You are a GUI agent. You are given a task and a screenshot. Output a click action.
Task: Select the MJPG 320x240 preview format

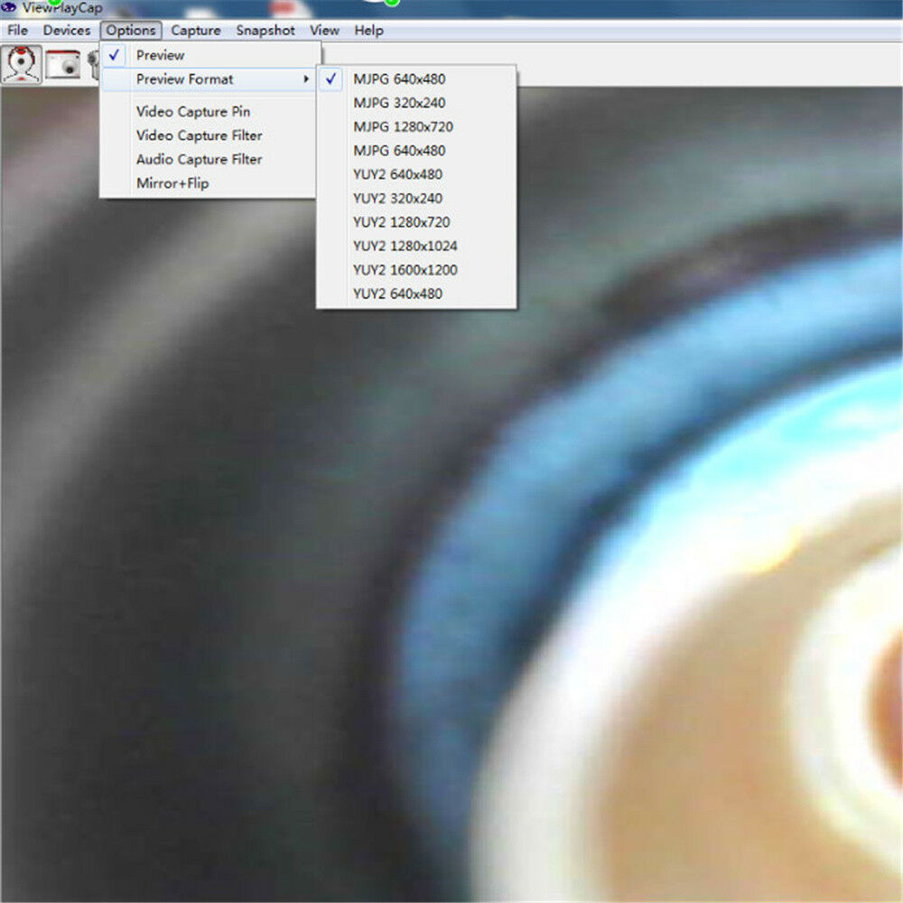[416, 103]
